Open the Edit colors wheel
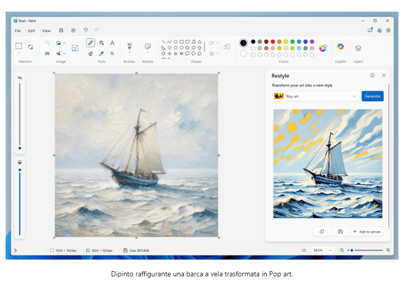The width and height of the screenshot is (403, 286). (x=323, y=48)
